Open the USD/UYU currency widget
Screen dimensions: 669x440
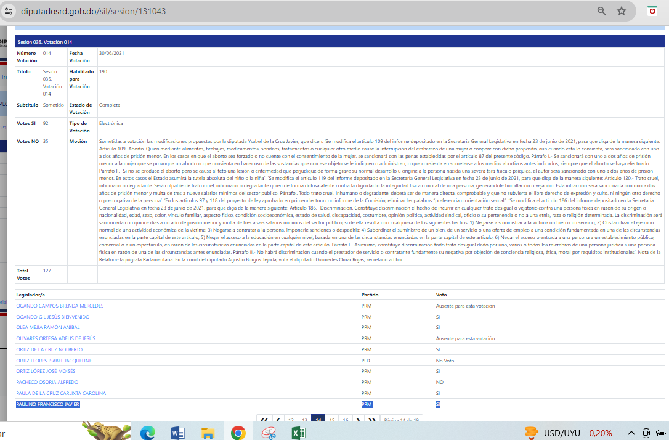[569, 433]
